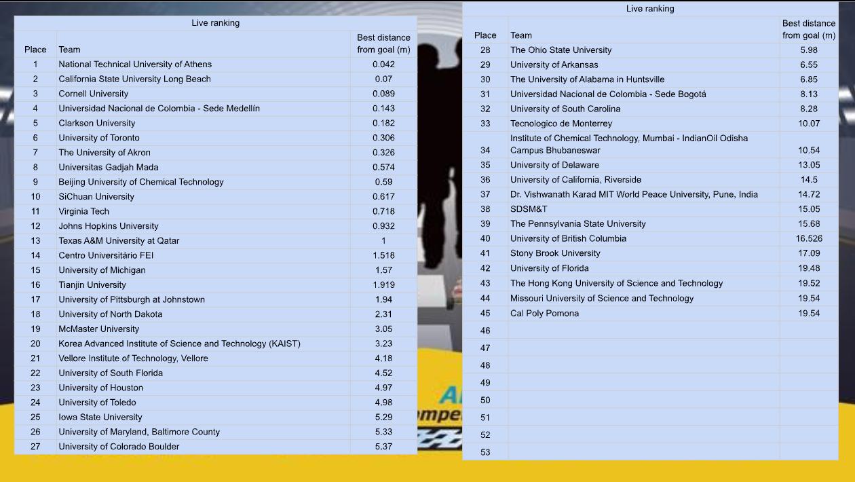Click the SDSM&T team name
This screenshot has height=482, width=855.
529,209
